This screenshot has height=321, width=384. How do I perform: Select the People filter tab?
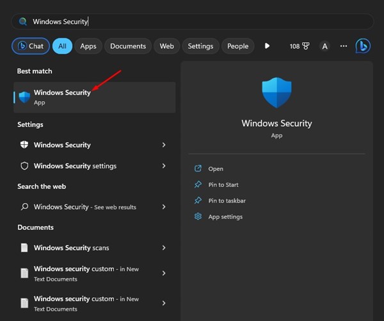tap(237, 46)
